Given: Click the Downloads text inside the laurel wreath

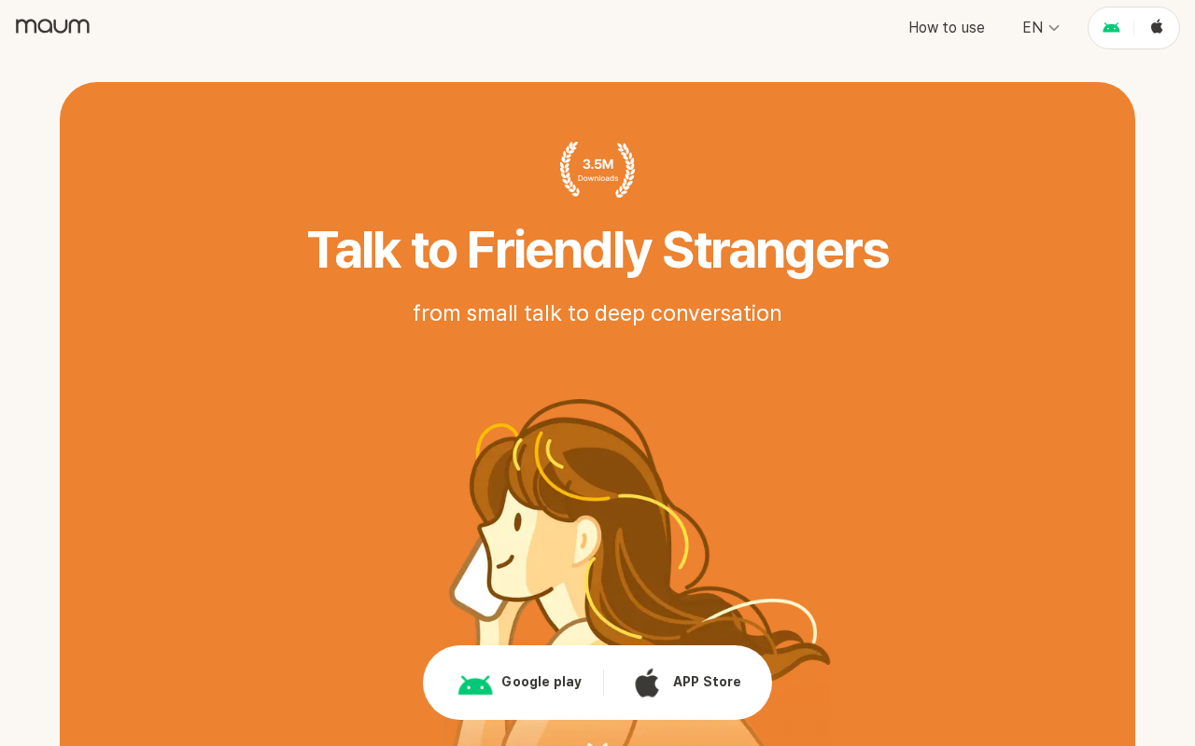Looking at the screenshot, I should [597, 178].
